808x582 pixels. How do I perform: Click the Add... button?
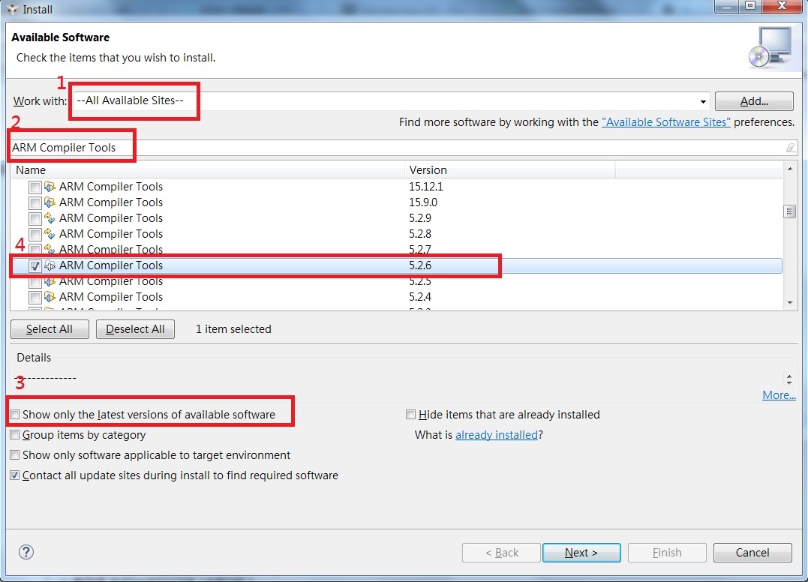point(754,101)
